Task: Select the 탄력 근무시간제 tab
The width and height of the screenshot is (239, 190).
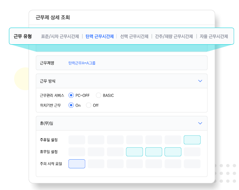Action: tap(100, 36)
